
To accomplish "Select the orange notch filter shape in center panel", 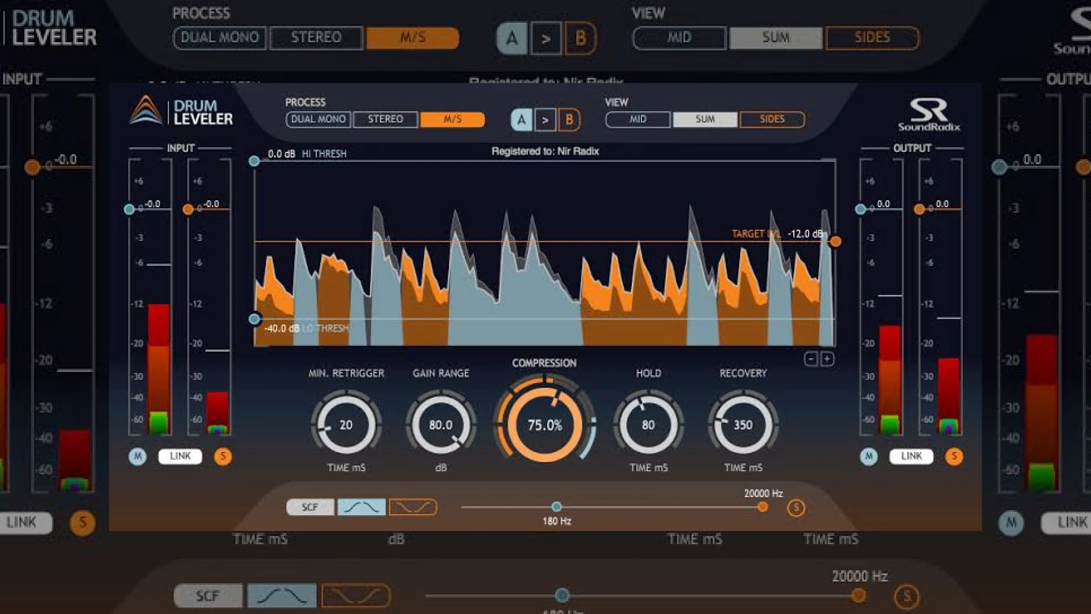I will coord(413,507).
